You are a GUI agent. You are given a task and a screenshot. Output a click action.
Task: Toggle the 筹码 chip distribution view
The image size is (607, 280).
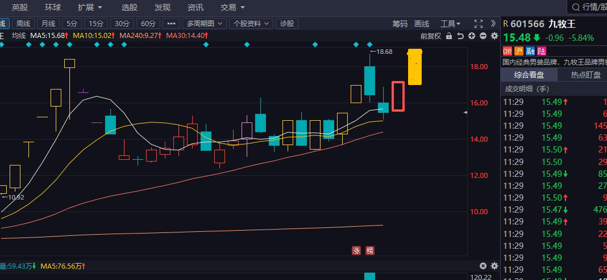pyautogui.click(x=400, y=24)
